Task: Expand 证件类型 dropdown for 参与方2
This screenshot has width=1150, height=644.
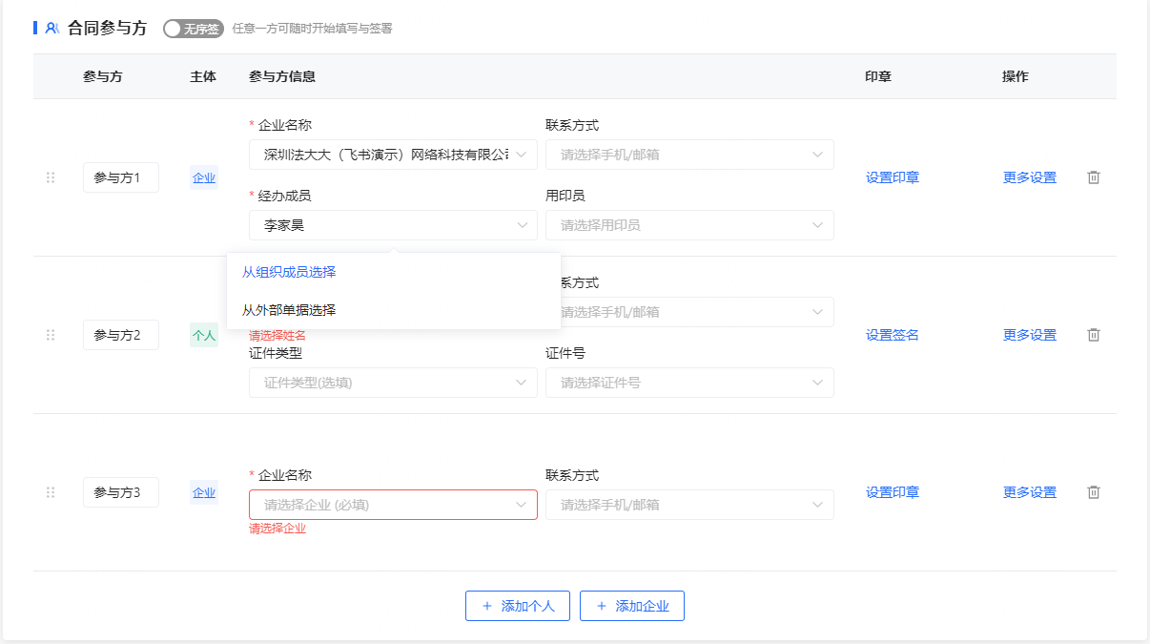Action: (393, 383)
